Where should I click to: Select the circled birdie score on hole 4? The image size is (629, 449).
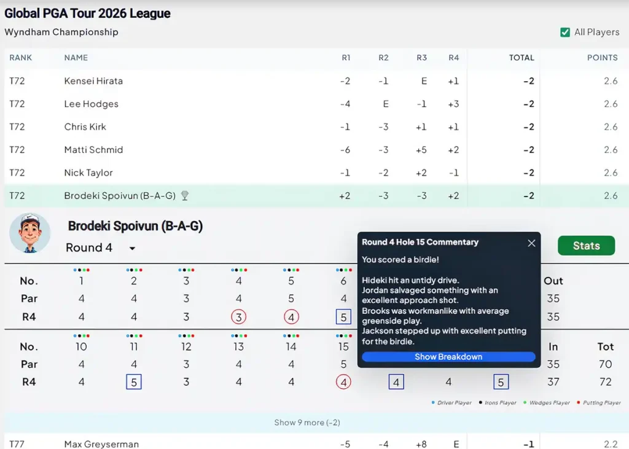239,317
